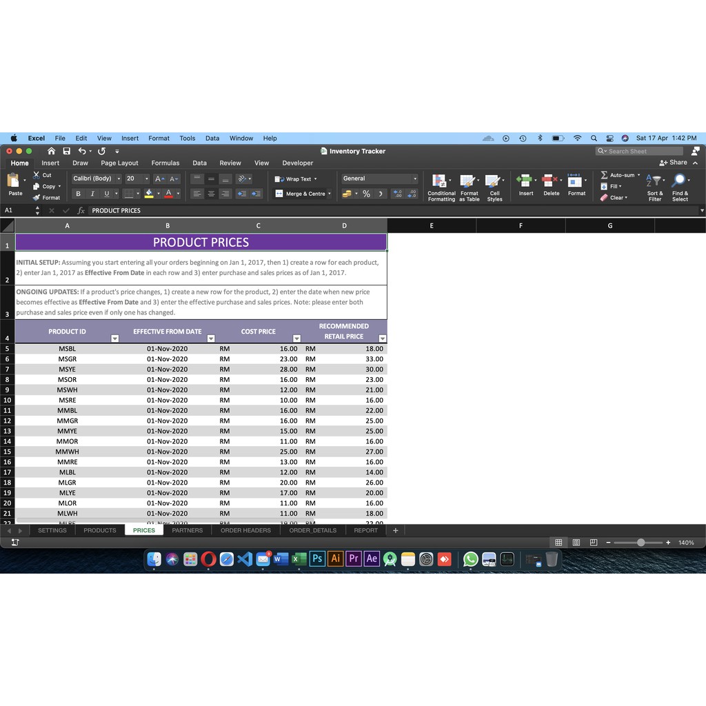Image resolution: width=706 pixels, height=706 pixels.
Task: Expand the General number format dropdown
Action: click(414, 179)
